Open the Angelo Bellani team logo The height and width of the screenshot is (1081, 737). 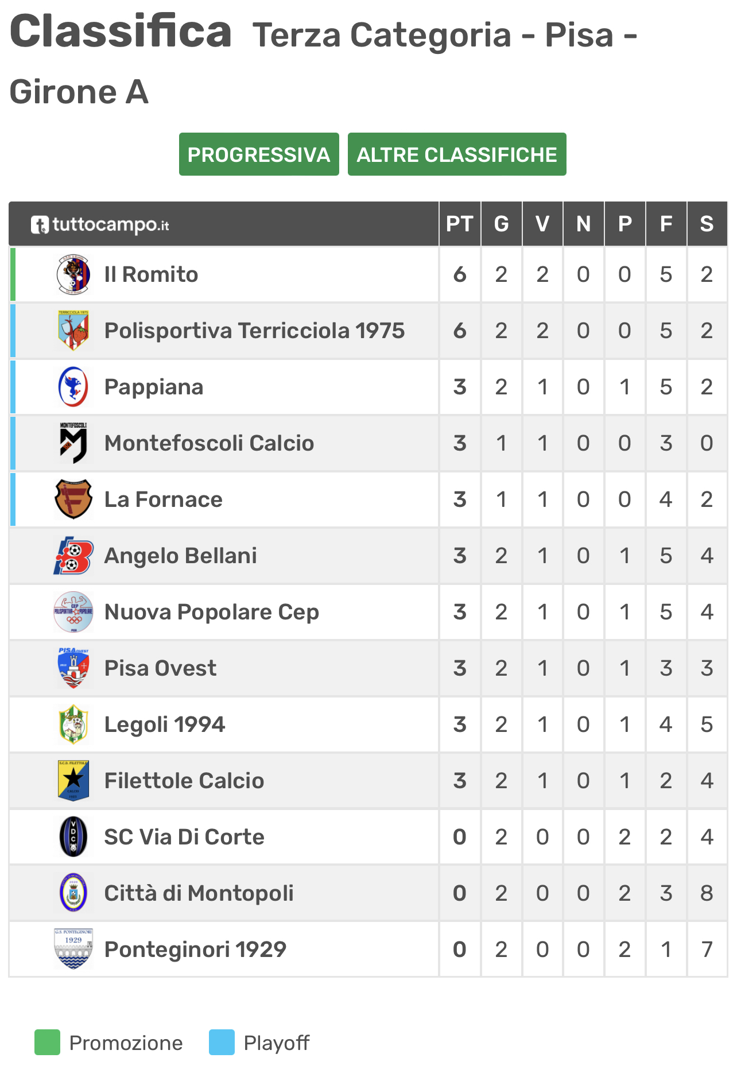73,556
